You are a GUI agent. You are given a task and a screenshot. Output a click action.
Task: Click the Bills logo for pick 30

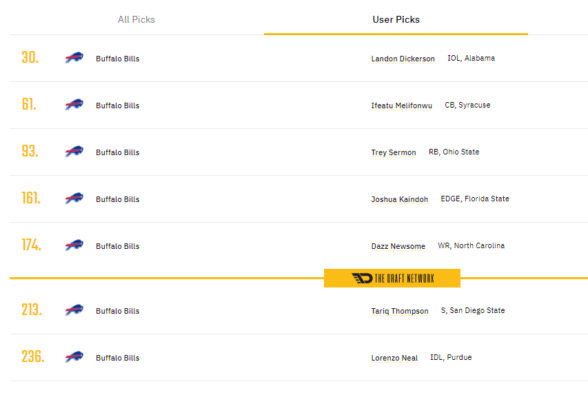pos(74,58)
